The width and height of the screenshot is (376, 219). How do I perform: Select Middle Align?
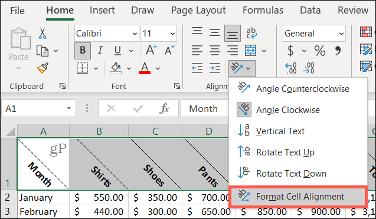point(215,33)
